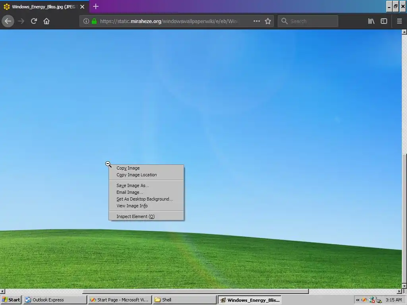Viewport: 407px width, 305px height.
Task: Minimize the browser window
Action: 389,6
